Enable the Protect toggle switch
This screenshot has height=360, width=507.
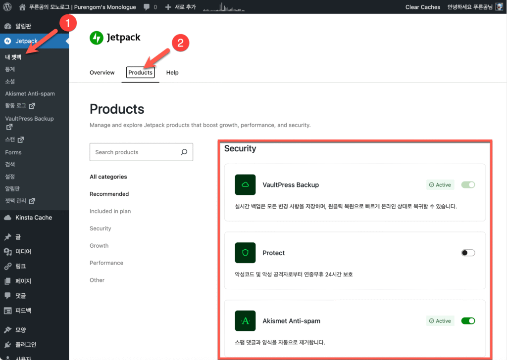point(468,253)
